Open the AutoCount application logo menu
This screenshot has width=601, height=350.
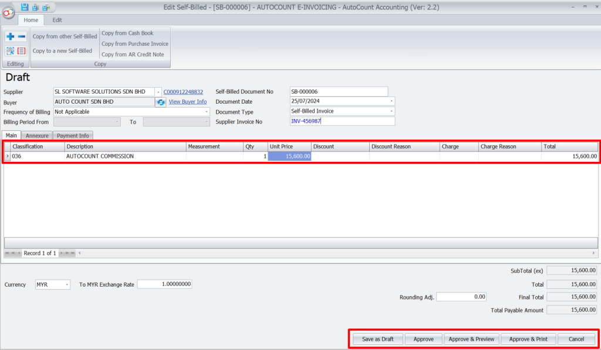click(8, 13)
